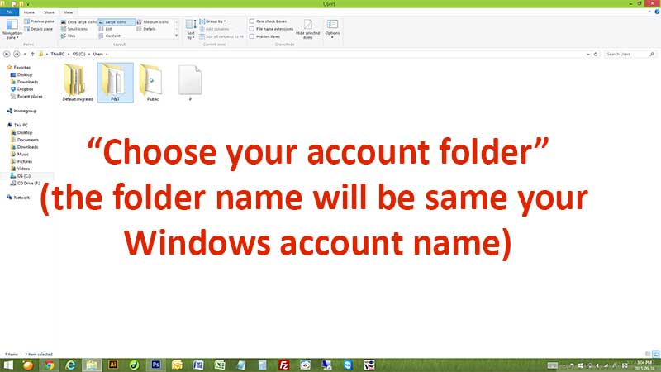
Task: Click Hide selected items icon
Action: pos(307,30)
